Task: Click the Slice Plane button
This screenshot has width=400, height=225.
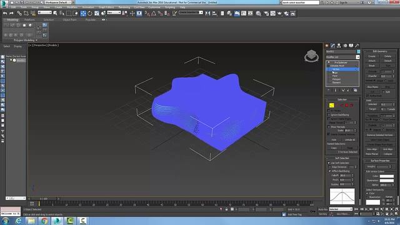Action: click(372, 87)
